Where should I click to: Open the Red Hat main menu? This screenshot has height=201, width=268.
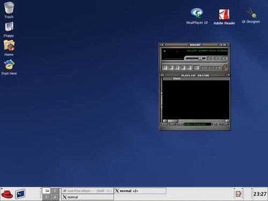[x=7, y=194]
